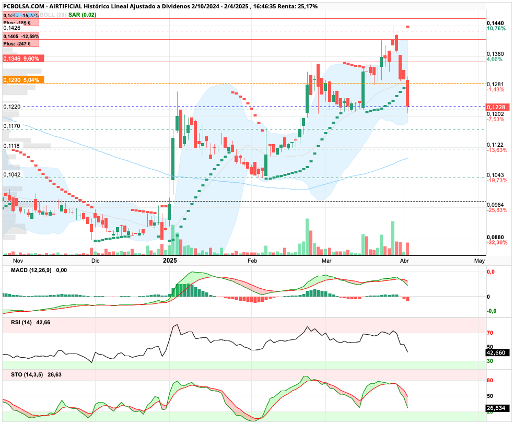This screenshot has height=424, width=514.
Task: Click the 0,1360 price axis value
Action: point(495,54)
